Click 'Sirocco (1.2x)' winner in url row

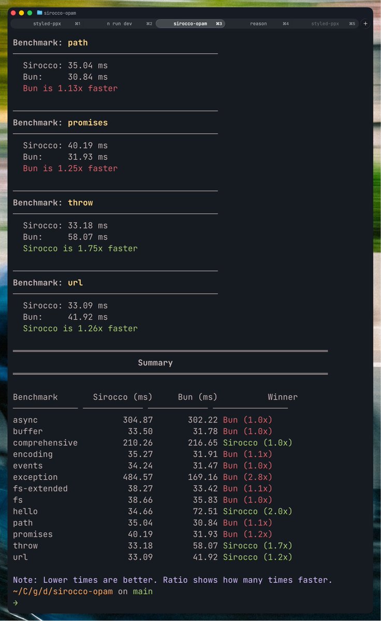[x=258, y=557]
